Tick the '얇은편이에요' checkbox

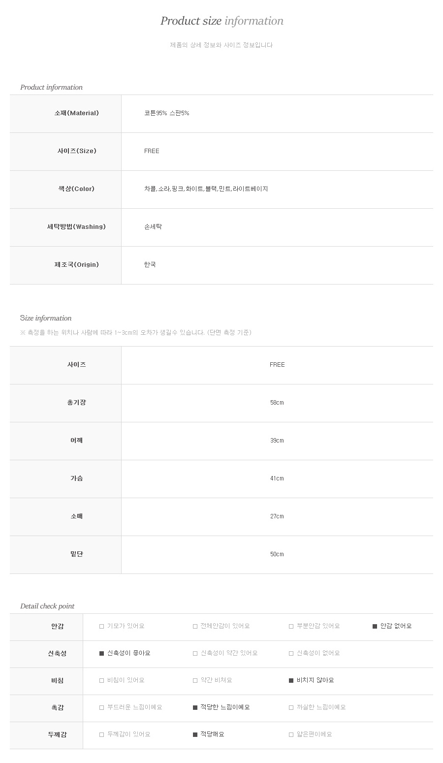click(x=291, y=735)
